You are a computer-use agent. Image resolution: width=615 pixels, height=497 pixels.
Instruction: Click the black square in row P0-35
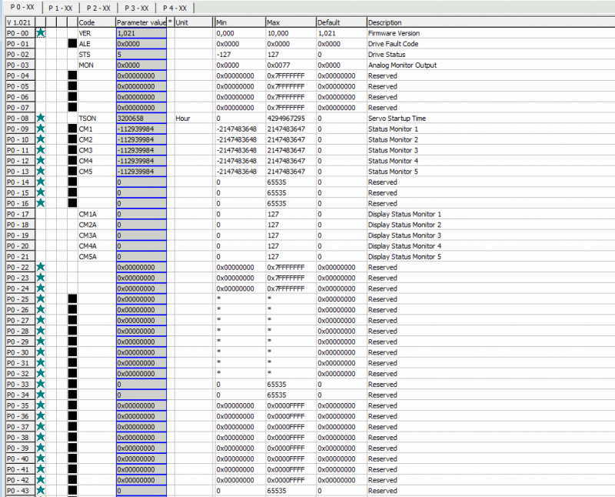click(72, 405)
